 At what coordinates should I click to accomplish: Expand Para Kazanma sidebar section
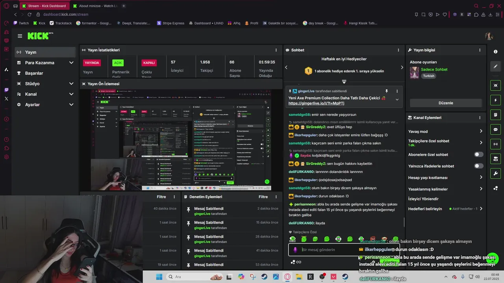(71, 62)
